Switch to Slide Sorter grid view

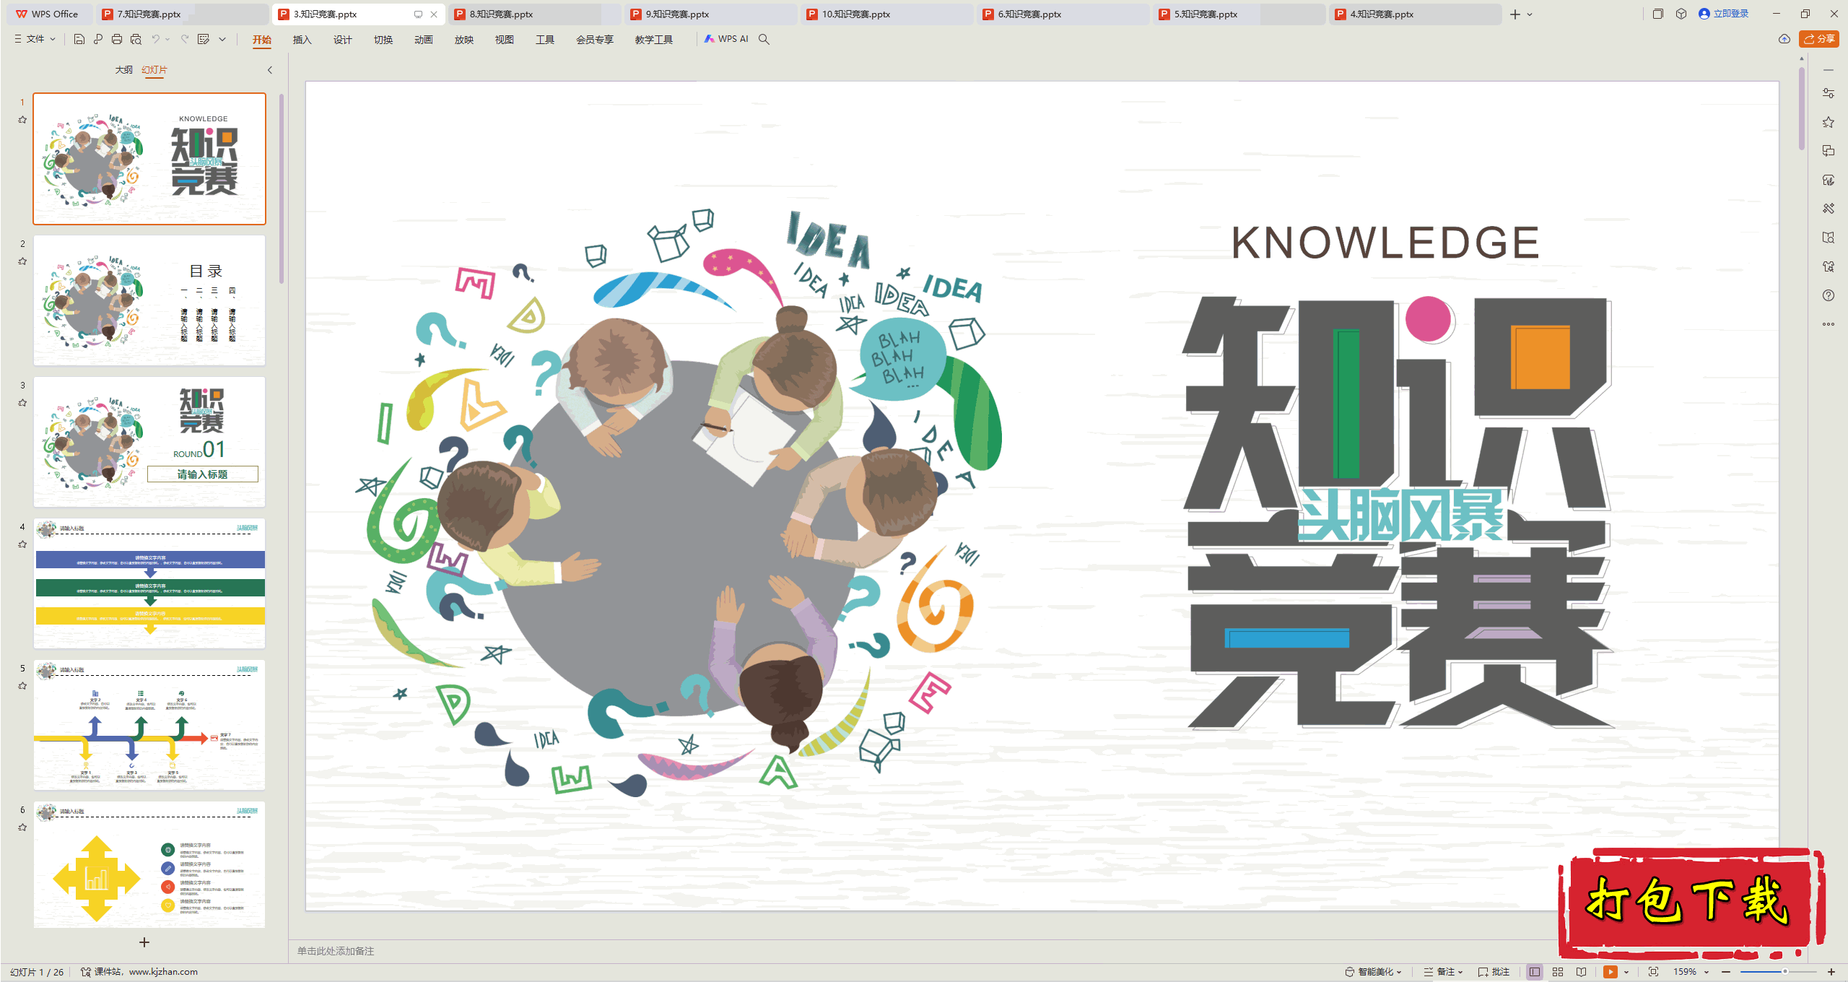pyautogui.click(x=1558, y=972)
